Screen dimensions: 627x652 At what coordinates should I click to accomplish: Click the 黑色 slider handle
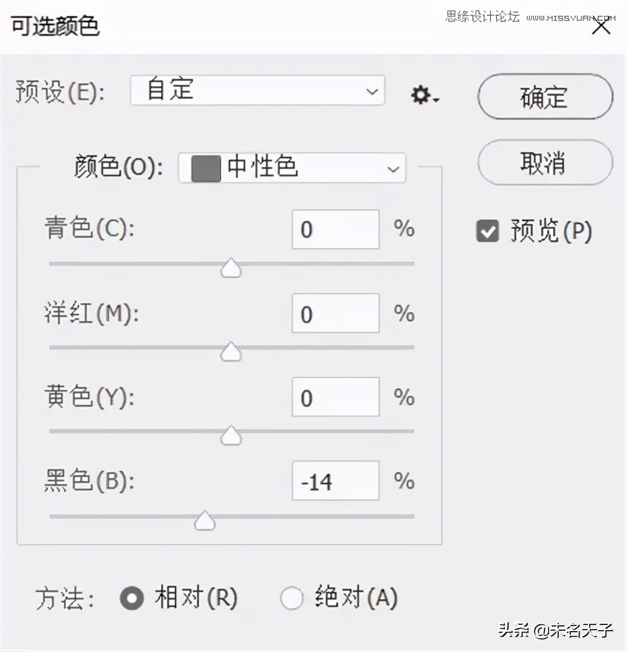[205, 519]
